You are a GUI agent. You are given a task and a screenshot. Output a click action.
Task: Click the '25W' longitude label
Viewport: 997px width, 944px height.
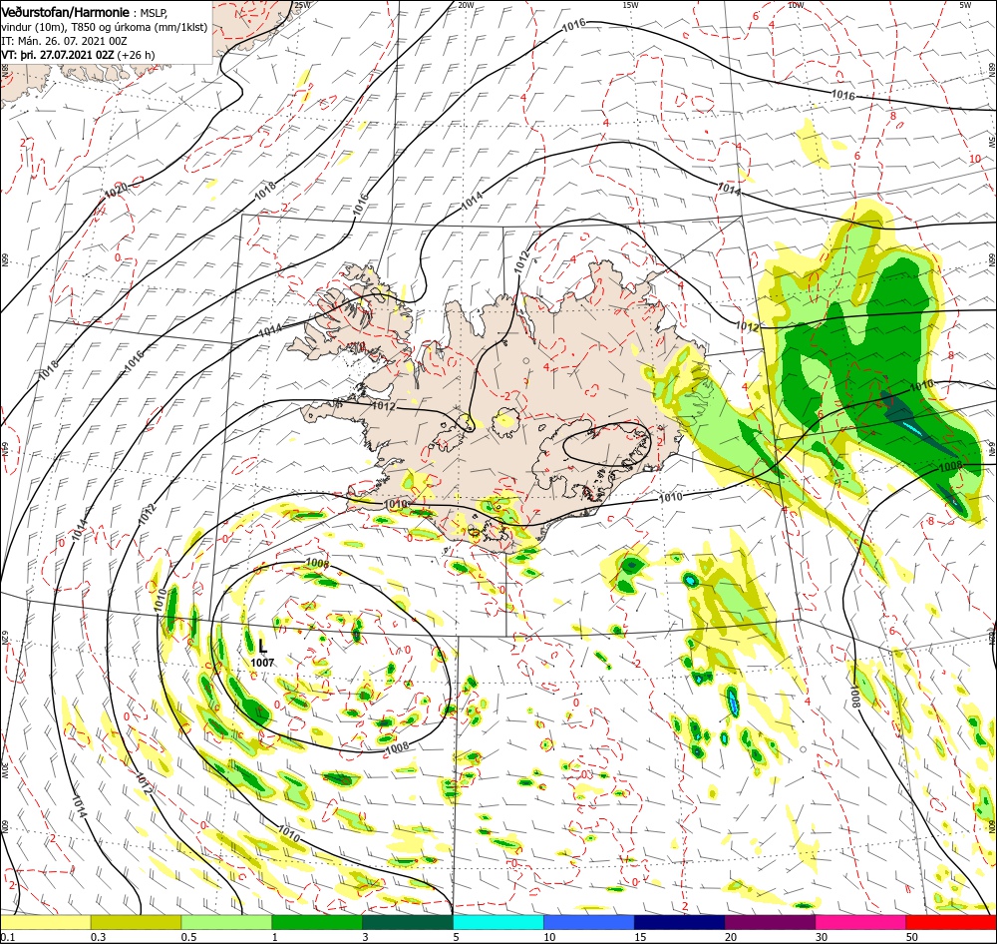point(303,5)
